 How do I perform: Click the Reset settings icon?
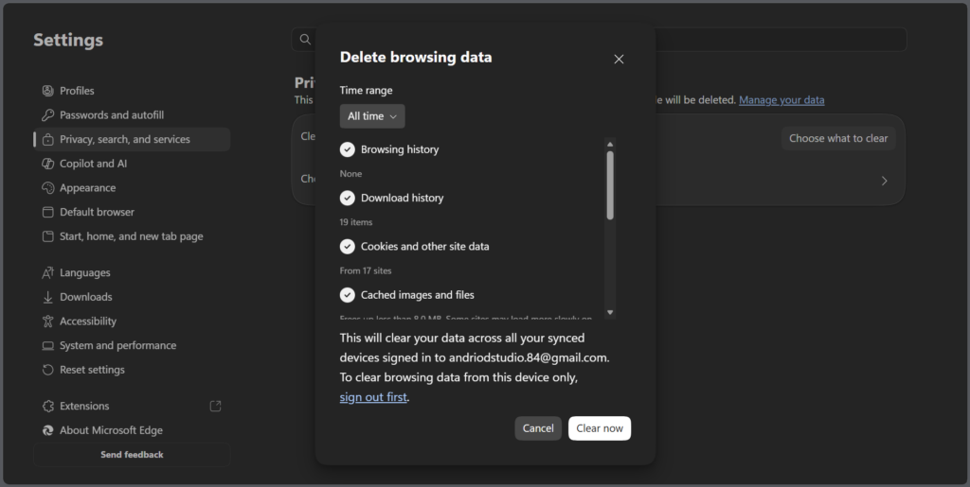[x=47, y=370]
